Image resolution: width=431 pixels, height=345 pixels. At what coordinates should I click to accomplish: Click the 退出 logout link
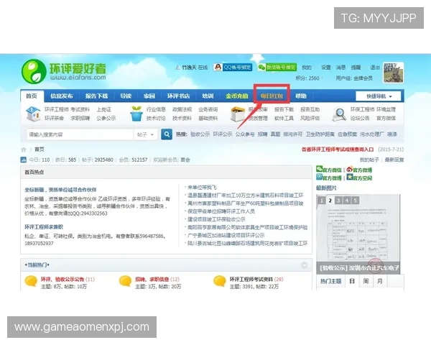pos(375,68)
